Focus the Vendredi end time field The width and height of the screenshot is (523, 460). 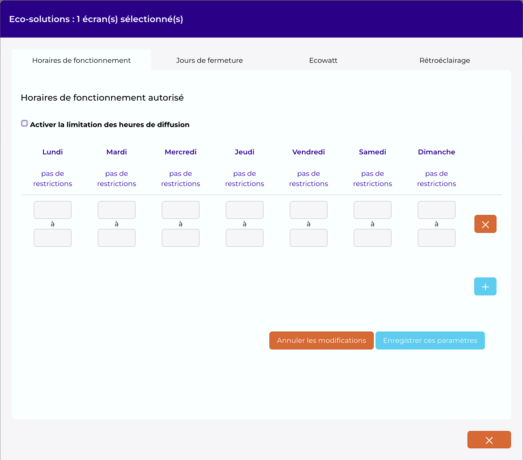[x=309, y=238]
